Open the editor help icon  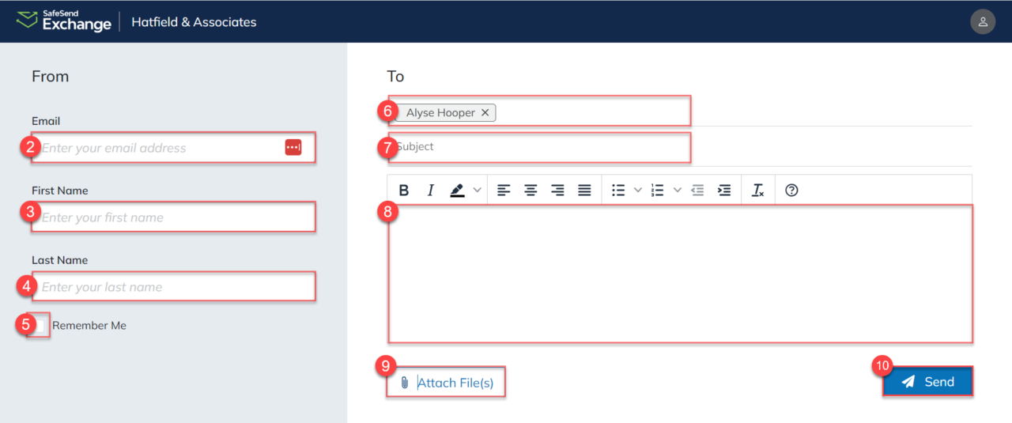coord(791,191)
